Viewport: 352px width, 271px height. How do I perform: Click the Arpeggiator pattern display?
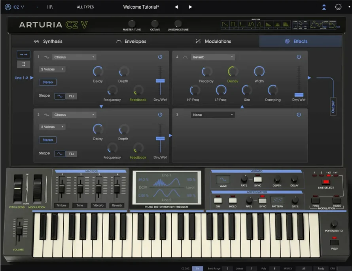[x=278, y=200]
